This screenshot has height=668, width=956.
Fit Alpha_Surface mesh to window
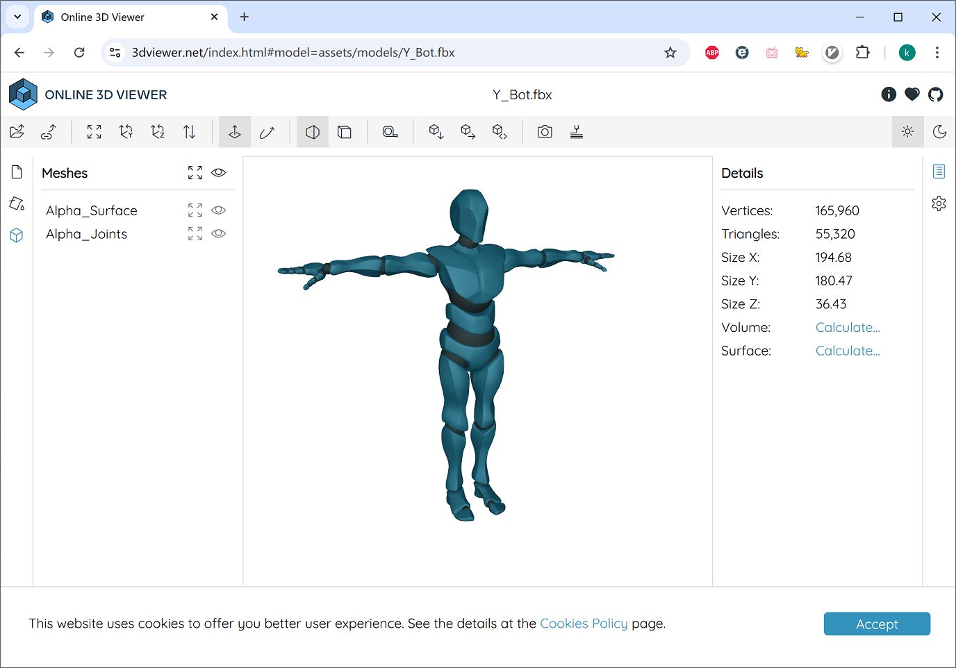[195, 210]
